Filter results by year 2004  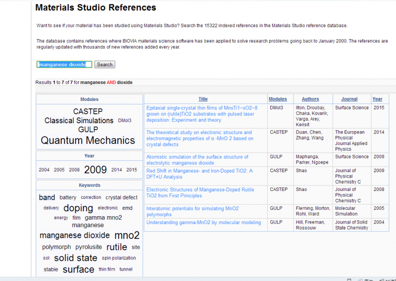(x=44, y=170)
